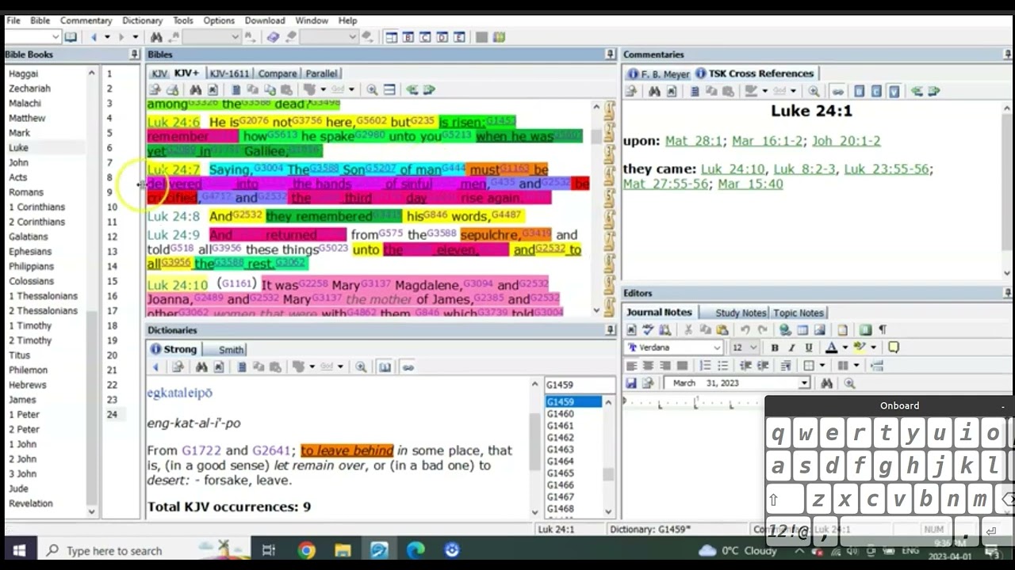1015x570 pixels.
Task: Click the open book icon in the main toolbar
Action: click(x=71, y=37)
